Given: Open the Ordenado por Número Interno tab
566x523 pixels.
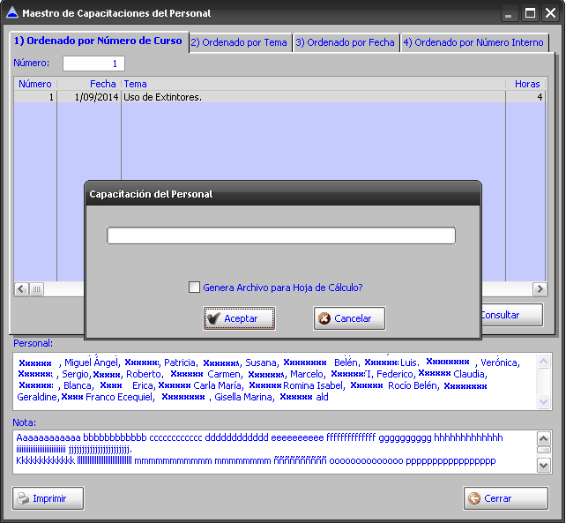Looking at the screenshot, I should 473,42.
